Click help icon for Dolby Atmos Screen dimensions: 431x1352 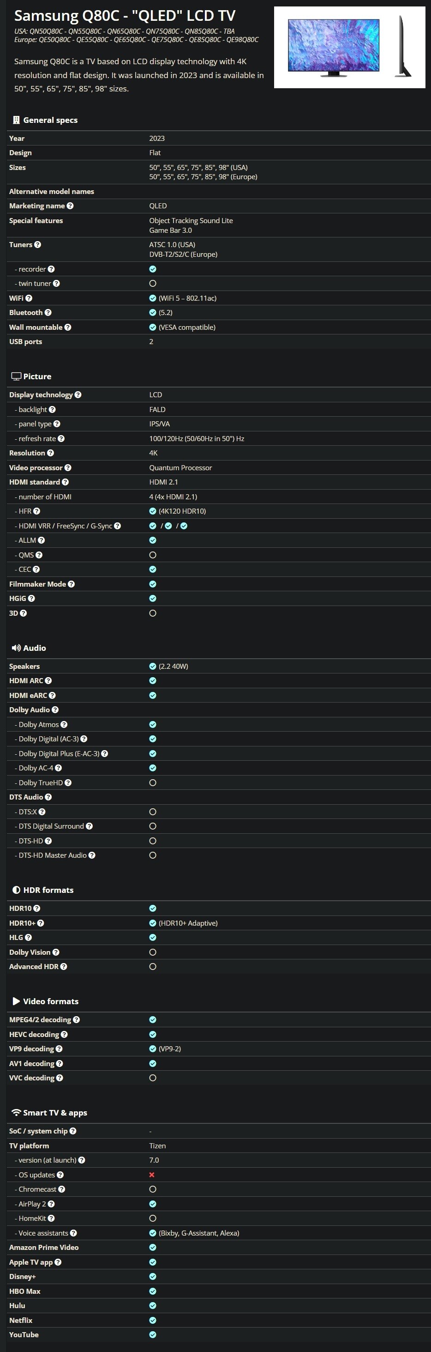click(64, 724)
